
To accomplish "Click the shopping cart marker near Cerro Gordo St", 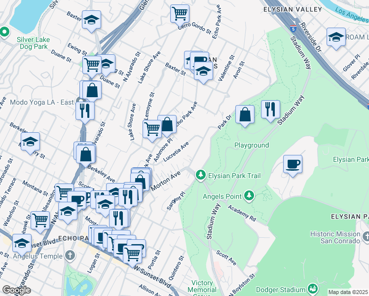I will (x=180, y=13).
